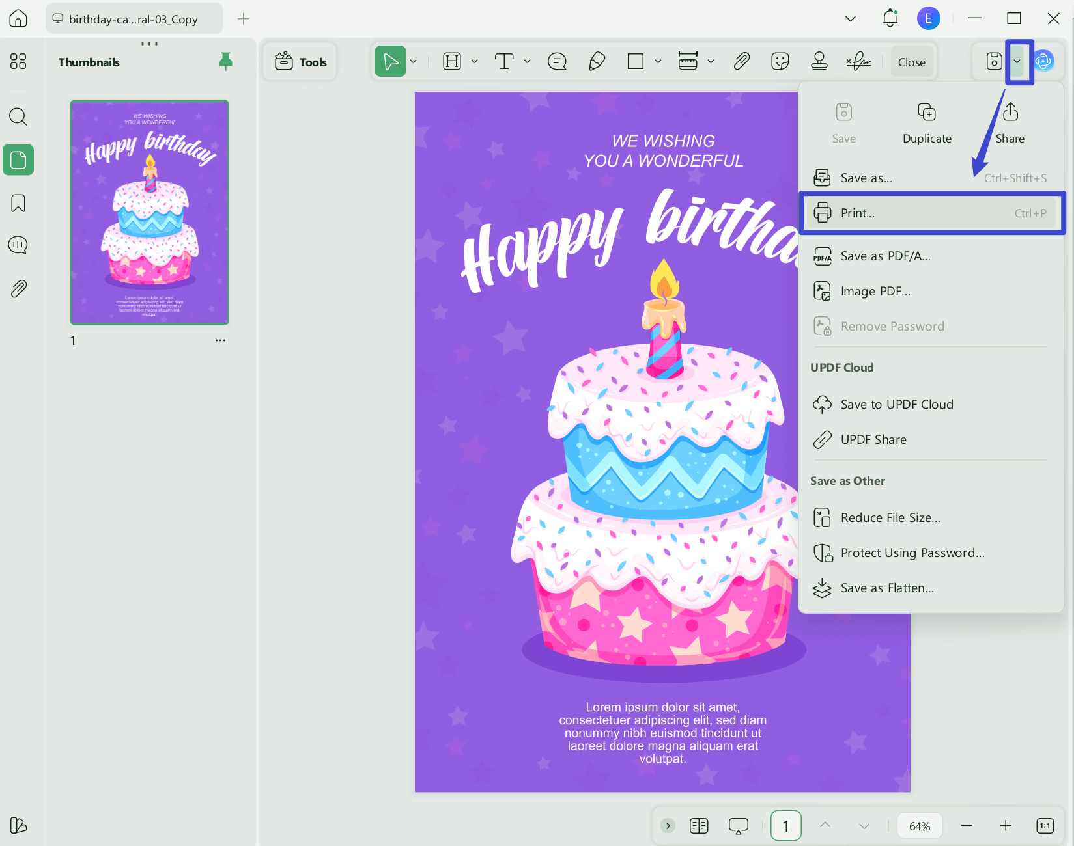Zoom out with minus button
This screenshot has width=1074, height=846.
pyautogui.click(x=967, y=826)
